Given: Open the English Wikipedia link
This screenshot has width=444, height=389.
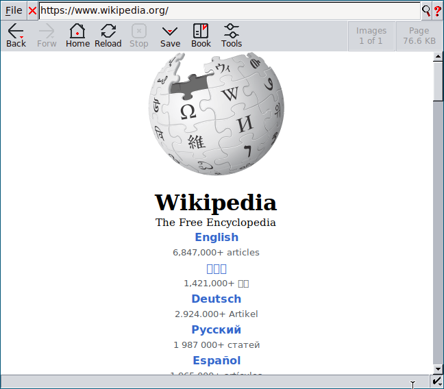Looking at the screenshot, I should (x=217, y=237).
